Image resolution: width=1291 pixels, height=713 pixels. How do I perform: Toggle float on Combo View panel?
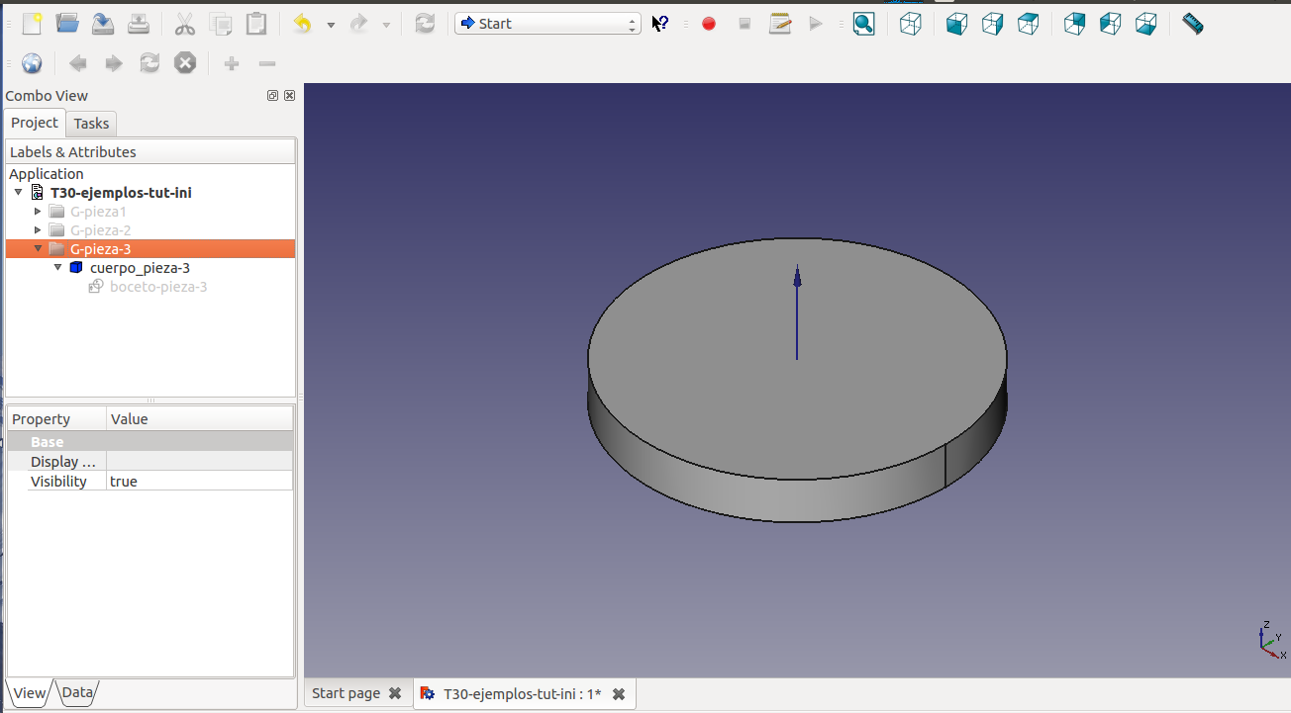[272, 96]
